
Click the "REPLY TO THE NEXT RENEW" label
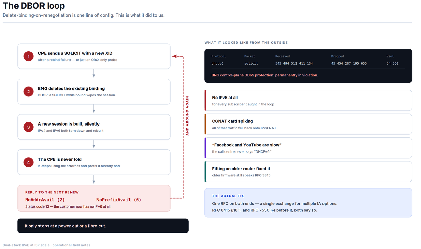click(x=52, y=192)
